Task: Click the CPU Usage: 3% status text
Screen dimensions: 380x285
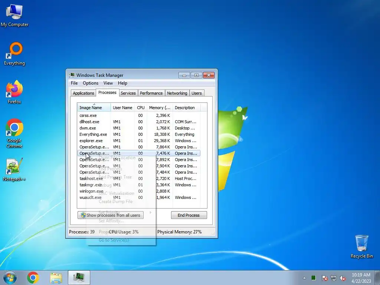Action: point(124,232)
